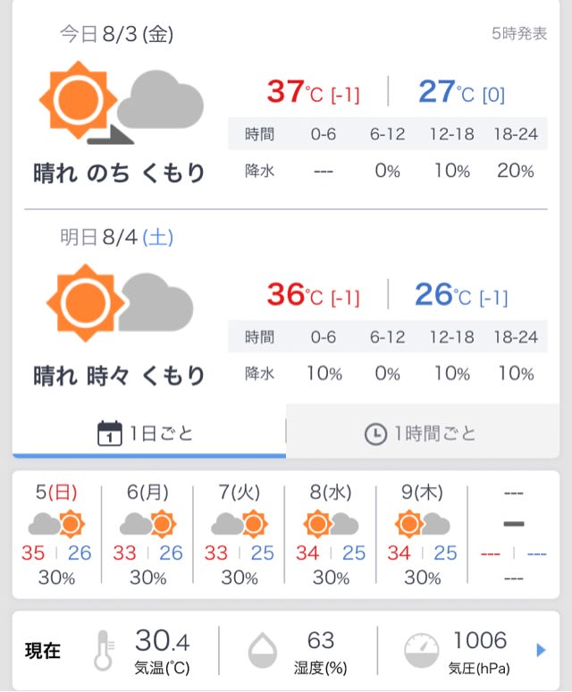Open the 6(月) Monday forecast
Screen dimensions: 572x692
(147, 535)
